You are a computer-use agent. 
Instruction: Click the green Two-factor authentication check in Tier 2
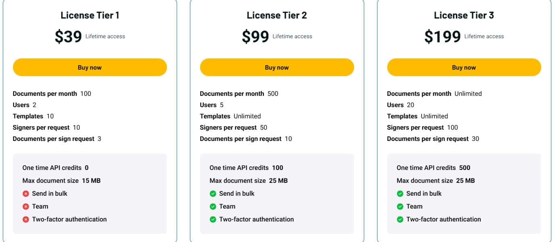213,219
